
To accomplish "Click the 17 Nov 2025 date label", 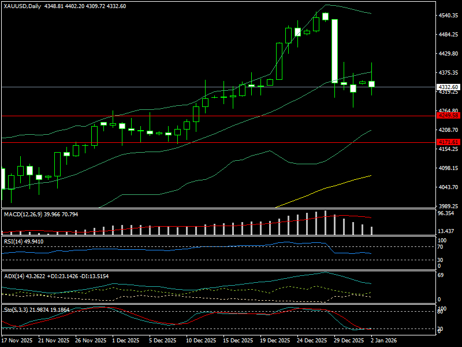I will (x=17, y=341).
